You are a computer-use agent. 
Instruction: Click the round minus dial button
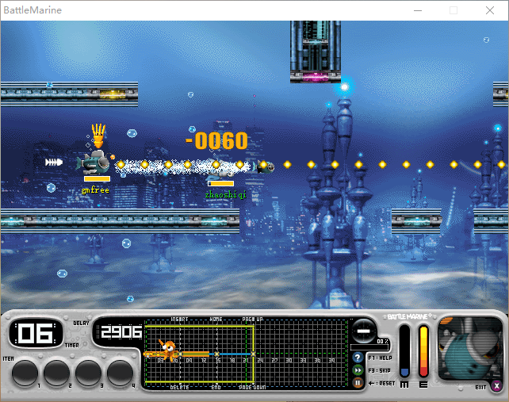363,329
